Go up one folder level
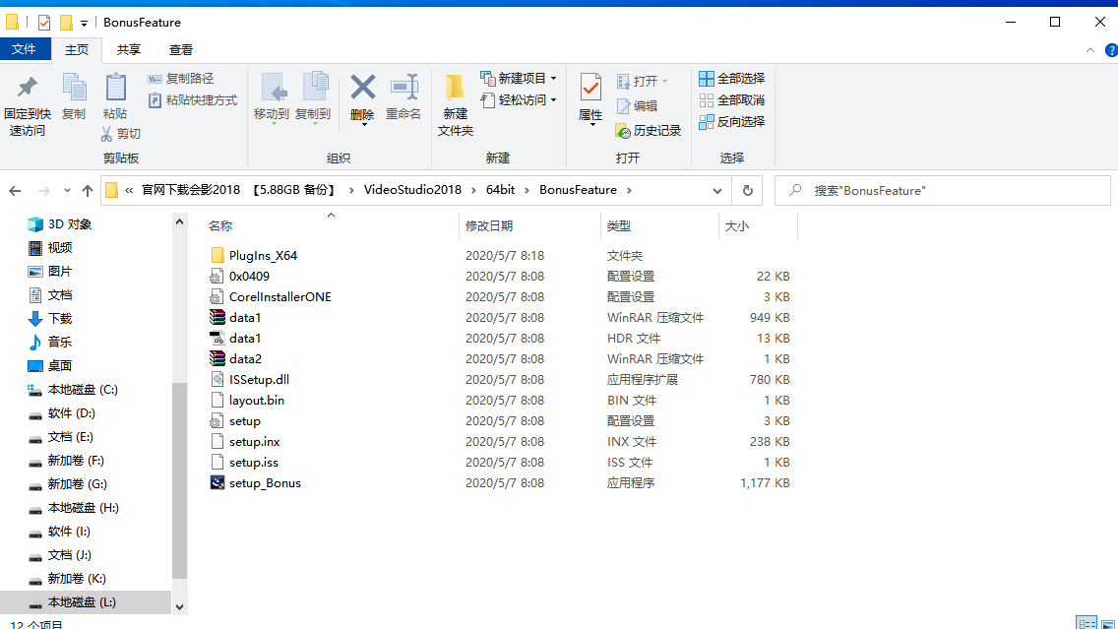 coord(87,190)
